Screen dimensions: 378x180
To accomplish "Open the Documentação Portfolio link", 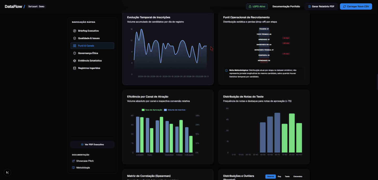I will [x=286, y=7].
